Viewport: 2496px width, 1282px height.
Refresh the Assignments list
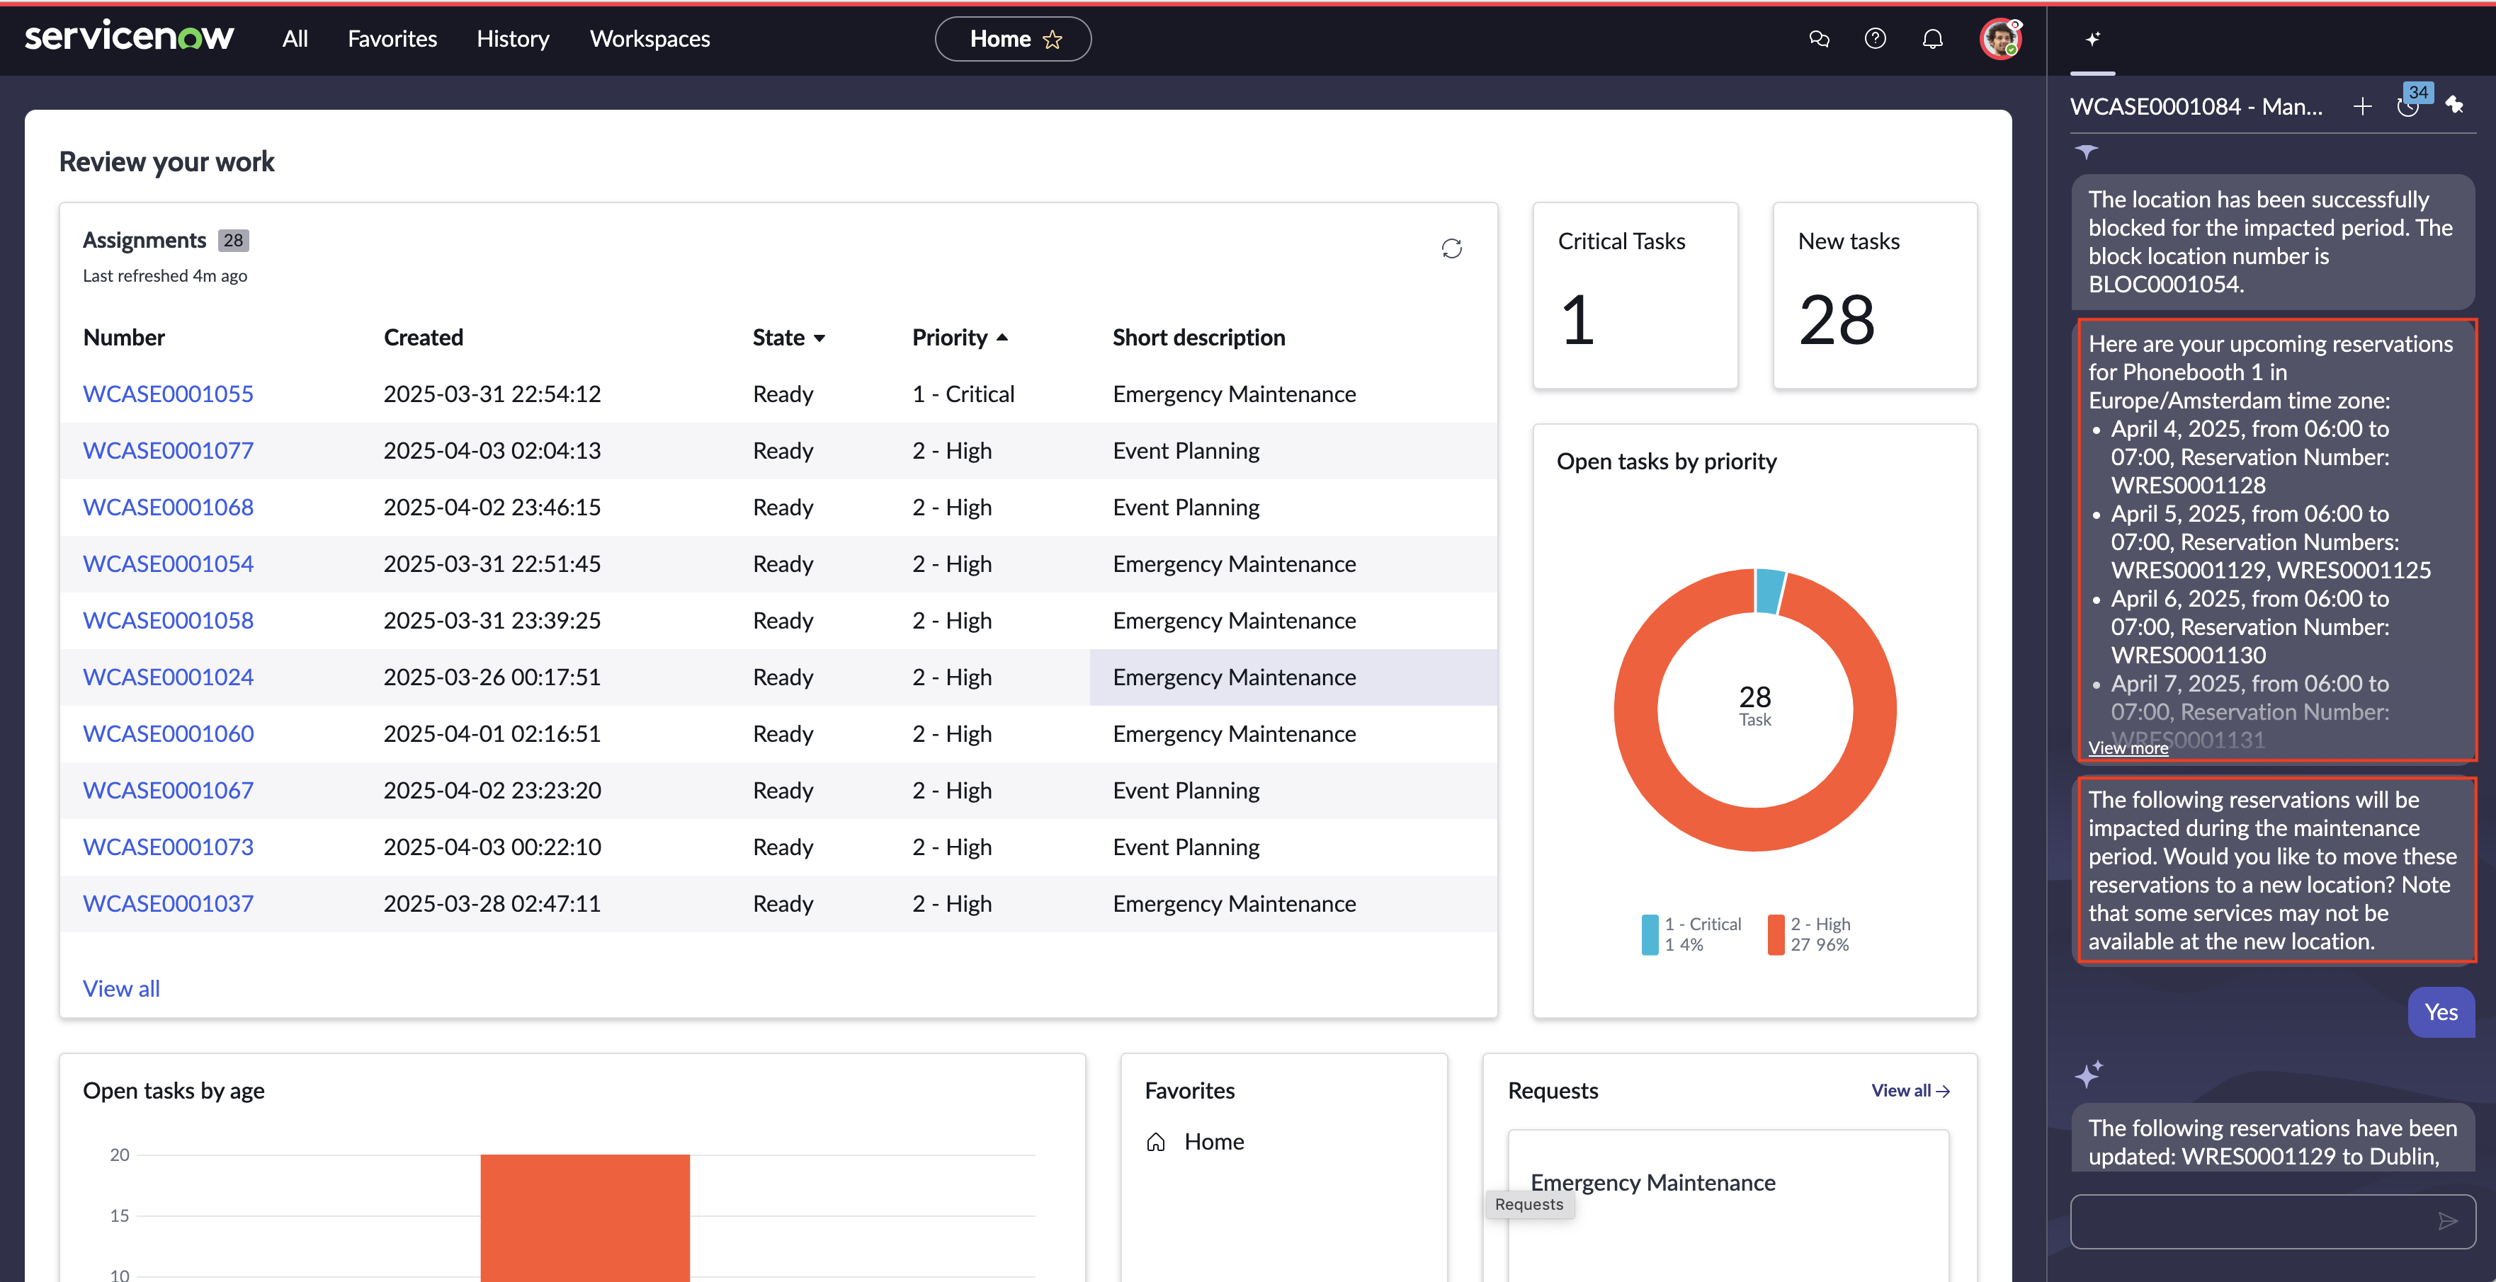[x=1451, y=249]
